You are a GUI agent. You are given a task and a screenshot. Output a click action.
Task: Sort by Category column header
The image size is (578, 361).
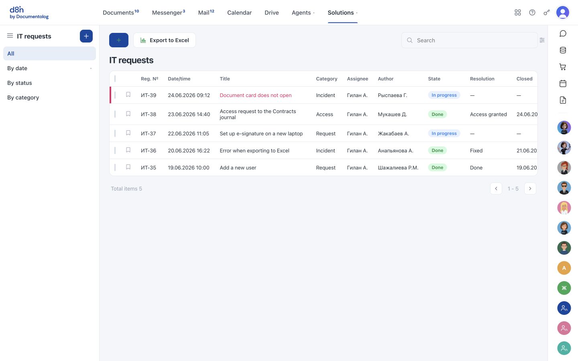[327, 79]
